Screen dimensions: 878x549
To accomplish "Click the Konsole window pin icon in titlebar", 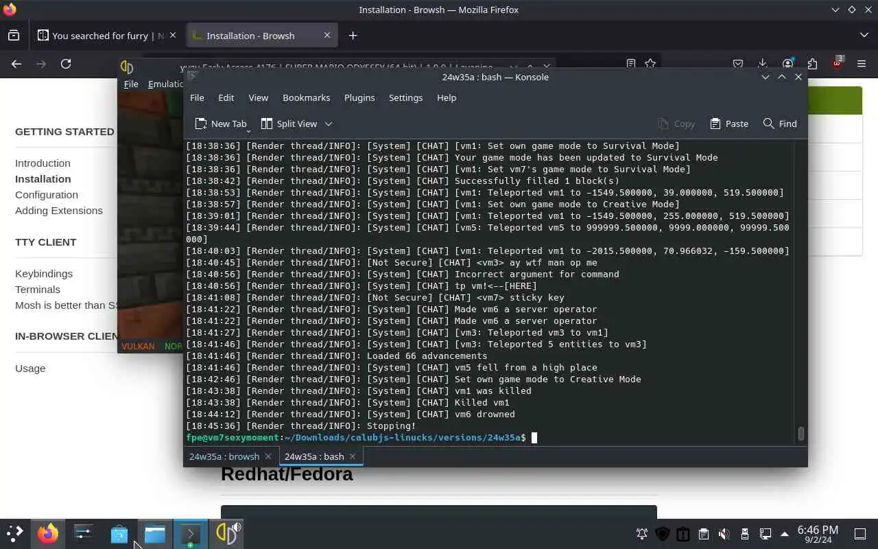I will point(193,77).
